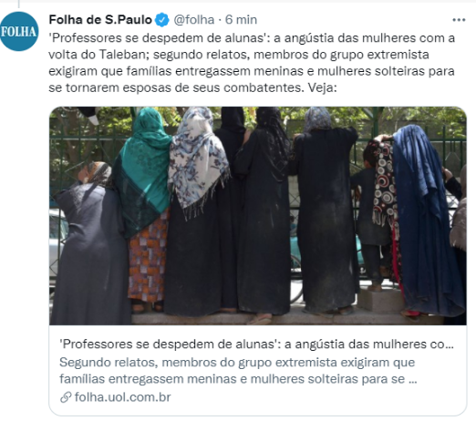Click 'volta do Taleban' in the tweet text

click(x=99, y=55)
